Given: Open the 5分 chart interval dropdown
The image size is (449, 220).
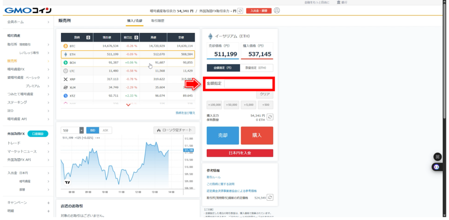Looking at the screenshot, I should tap(72, 130).
